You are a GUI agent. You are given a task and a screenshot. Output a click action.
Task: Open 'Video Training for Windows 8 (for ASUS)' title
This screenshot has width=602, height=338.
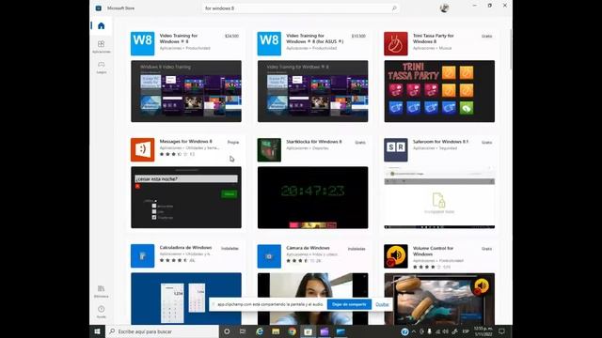[315, 38]
